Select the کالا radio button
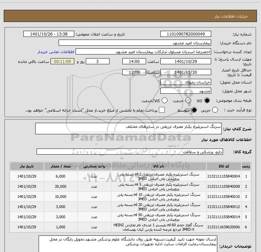The height and width of the screenshot is (252, 261). pyautogui.click(x=207, y=100)
